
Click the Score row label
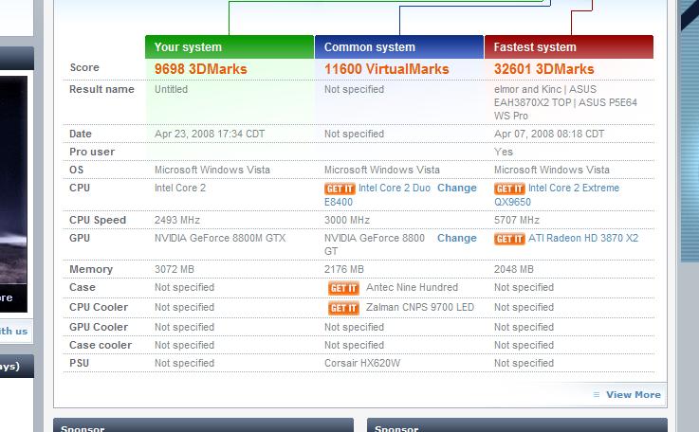click(84, 67)
